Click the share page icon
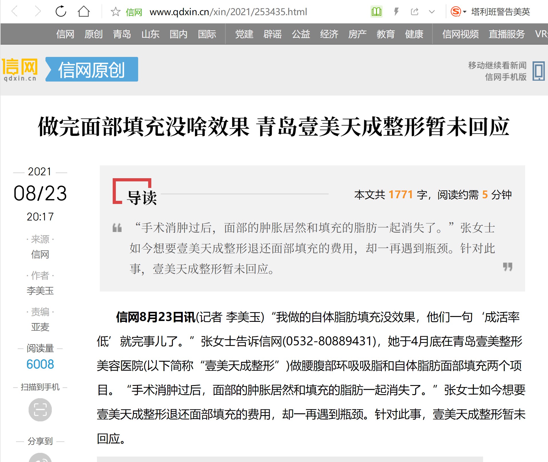548x462 pixels. pyautogui.click(x=414, y=12)
